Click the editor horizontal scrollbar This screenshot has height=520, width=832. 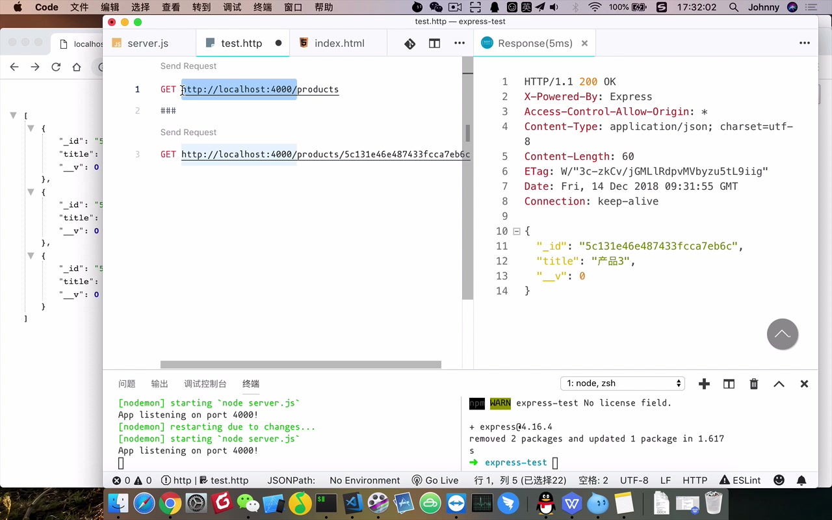[301, 365]
